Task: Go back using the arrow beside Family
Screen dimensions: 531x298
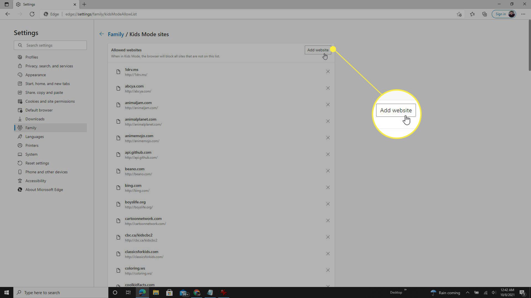Action: tap(101, 34)
